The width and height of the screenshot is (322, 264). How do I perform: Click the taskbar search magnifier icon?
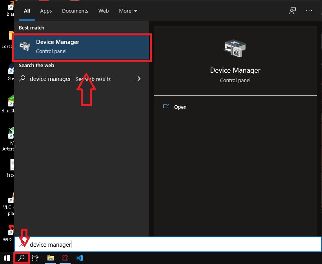22,258
